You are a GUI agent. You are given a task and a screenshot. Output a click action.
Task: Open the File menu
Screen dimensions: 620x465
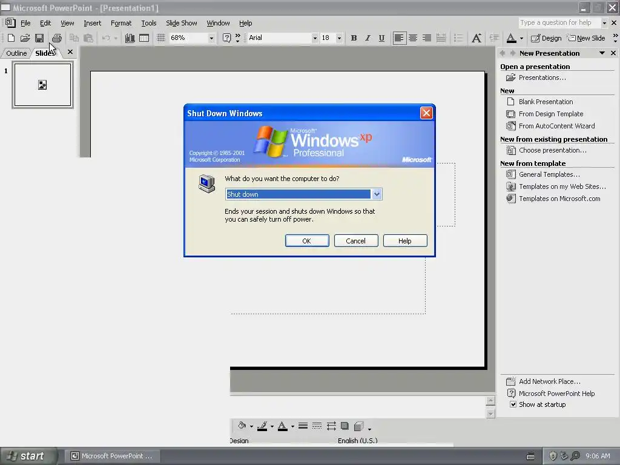click(x=25, y=23)
